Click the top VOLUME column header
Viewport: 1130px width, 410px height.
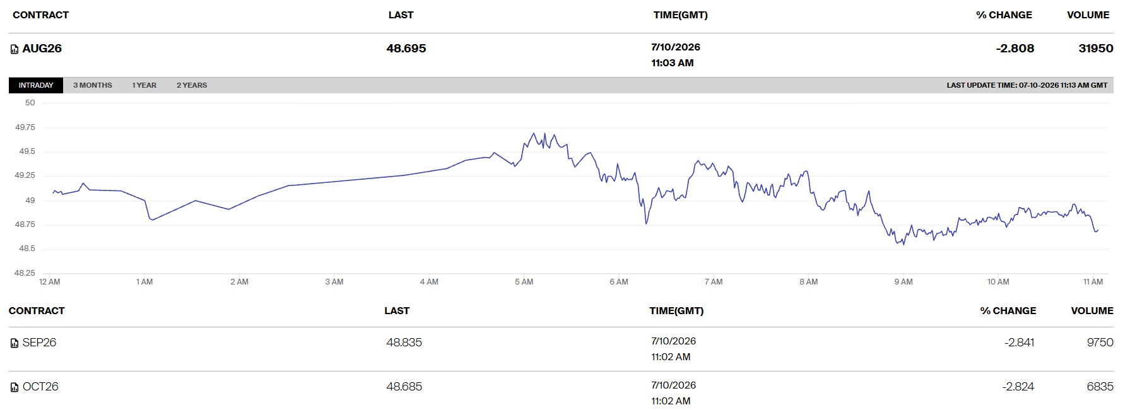tap(1088, 15)
